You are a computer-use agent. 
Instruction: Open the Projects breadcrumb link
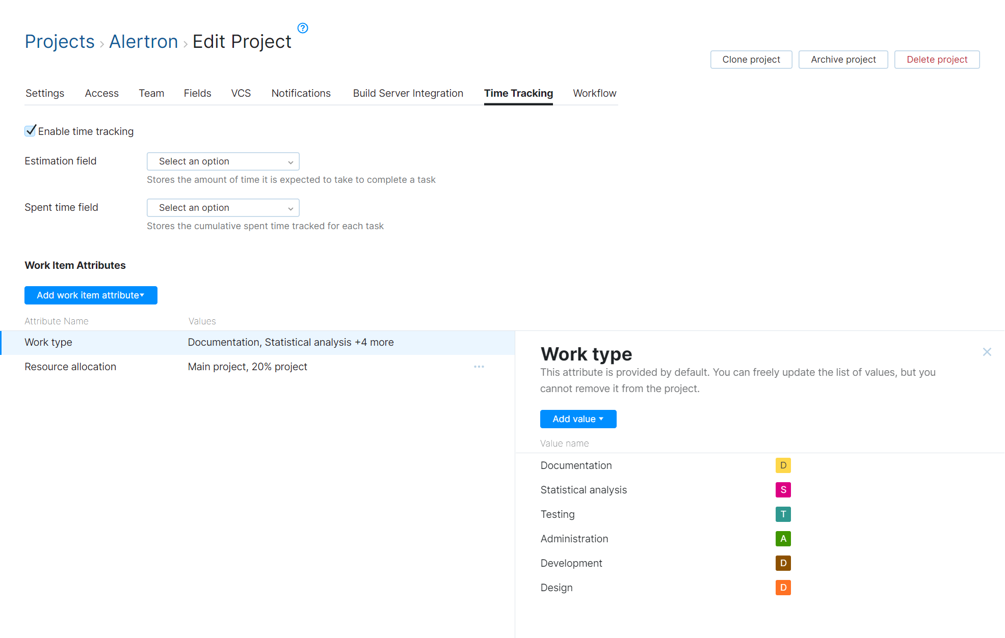tap(60, 41)
